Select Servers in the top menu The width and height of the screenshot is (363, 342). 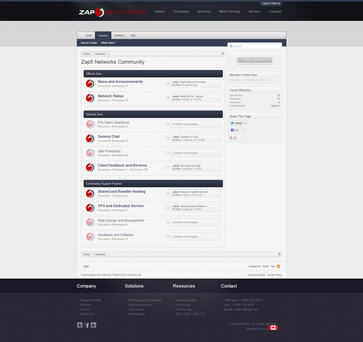254,12
